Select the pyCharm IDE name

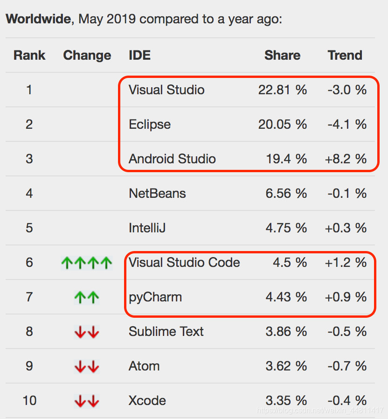point(155,297)
